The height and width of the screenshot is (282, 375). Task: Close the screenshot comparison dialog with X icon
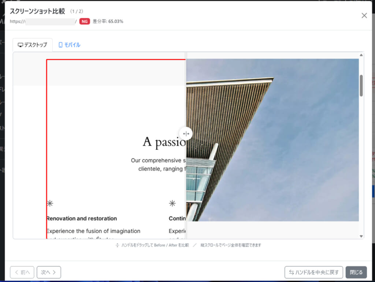pos(364,15)
